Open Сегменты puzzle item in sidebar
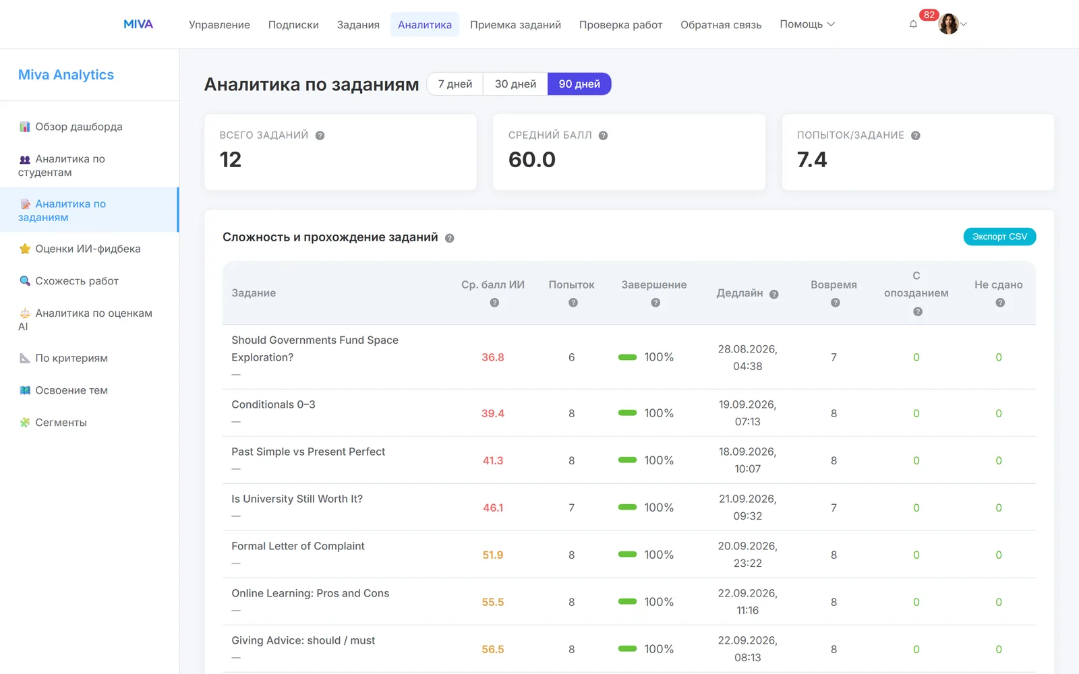 point(89,423)
